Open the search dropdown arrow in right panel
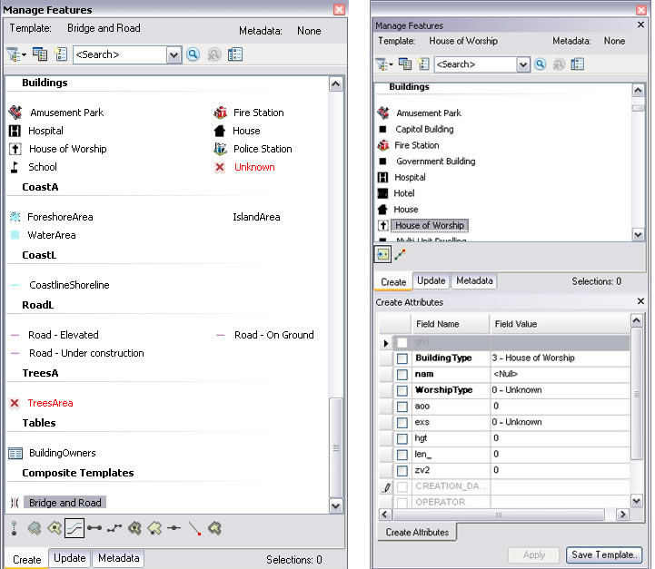The width and height of the screenshot is (655, 569). pyautogui.click(x=522, y=64)
